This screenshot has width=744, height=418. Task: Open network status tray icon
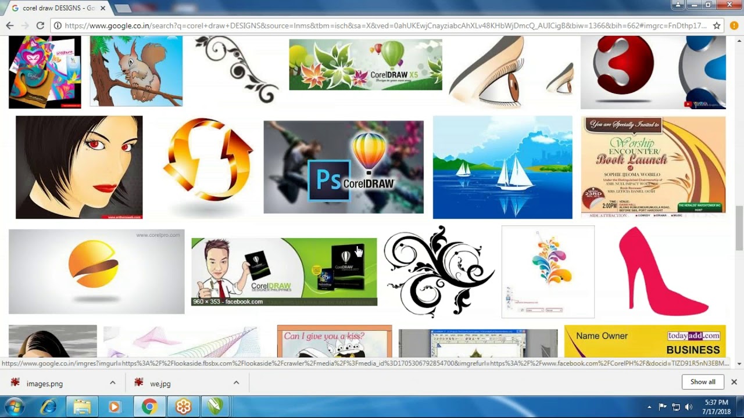[675, 407]
